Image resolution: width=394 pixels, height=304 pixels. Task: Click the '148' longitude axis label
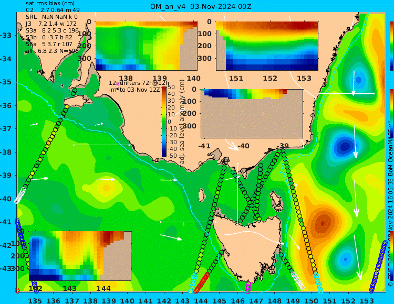click(275, 300)
